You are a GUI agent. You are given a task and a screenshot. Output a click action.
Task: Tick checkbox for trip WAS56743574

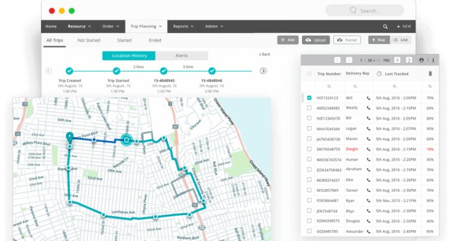pyautogui.click(x=309, y=159)
